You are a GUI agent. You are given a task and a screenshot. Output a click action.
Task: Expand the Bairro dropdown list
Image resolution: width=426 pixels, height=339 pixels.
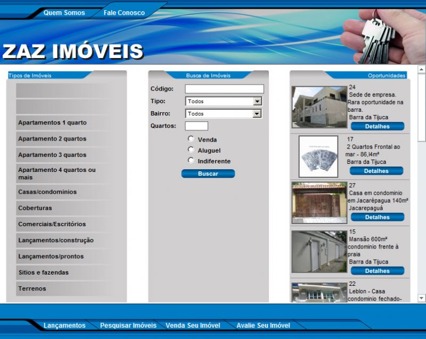[257, 113]
